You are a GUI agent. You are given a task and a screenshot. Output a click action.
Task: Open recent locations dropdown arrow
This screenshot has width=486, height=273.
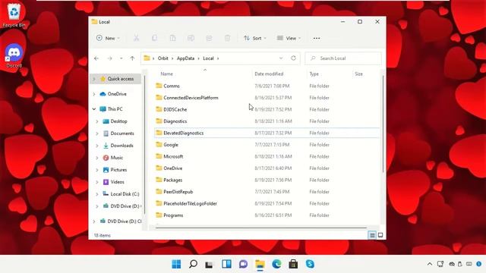point(121,58)
